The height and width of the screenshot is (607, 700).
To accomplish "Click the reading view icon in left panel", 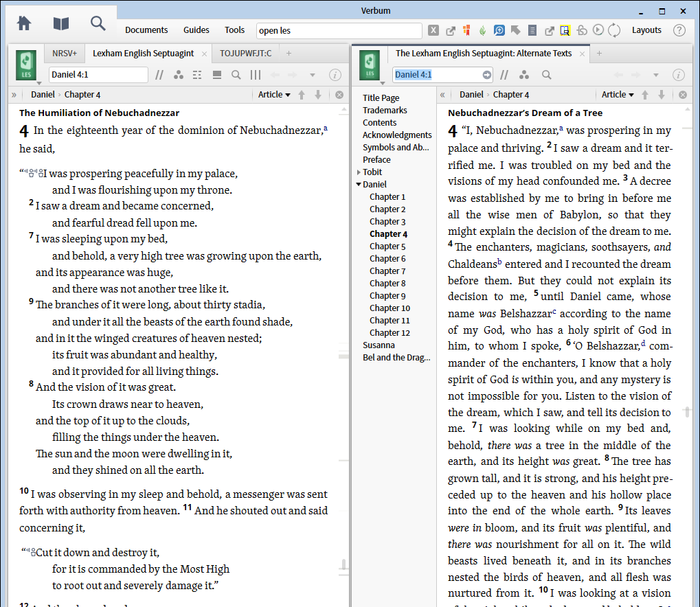I will [x=217, y=75].
